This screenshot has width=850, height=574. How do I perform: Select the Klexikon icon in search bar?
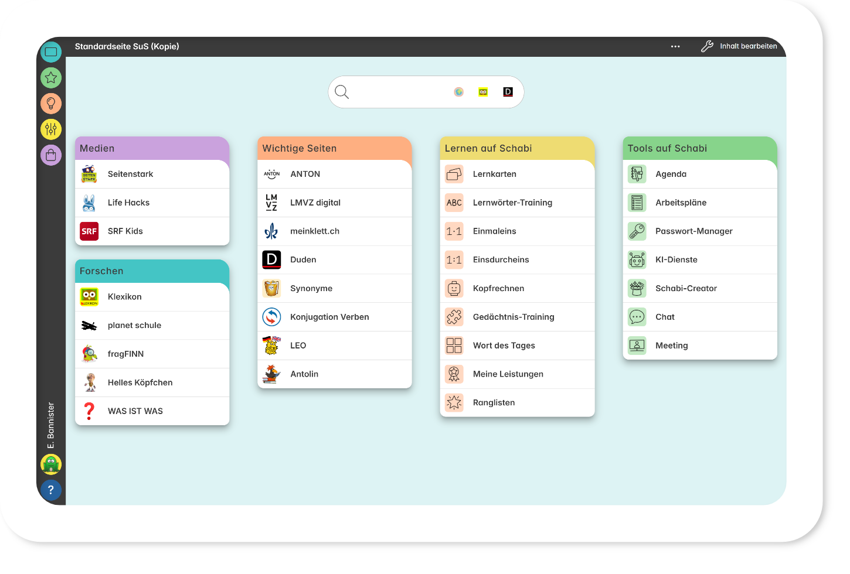point(483,92)
